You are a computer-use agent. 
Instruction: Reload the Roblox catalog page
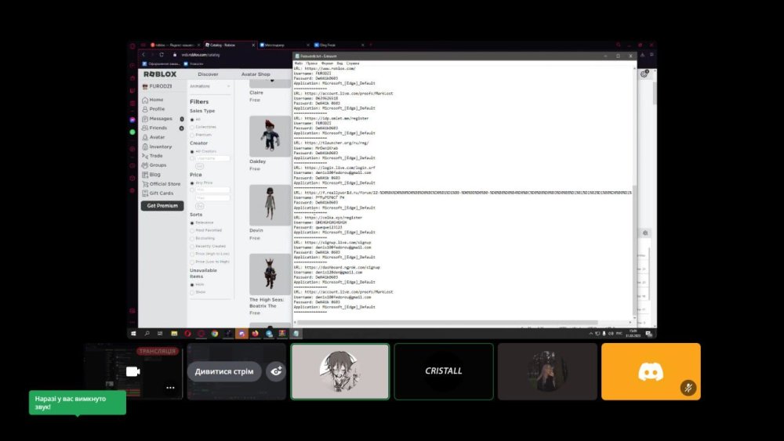click(x=162, y=54)
